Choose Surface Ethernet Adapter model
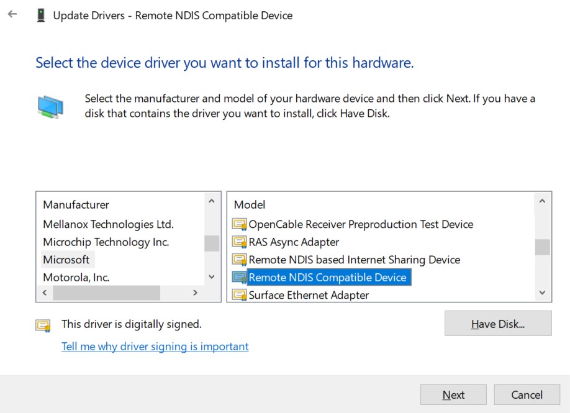The image size is (570, 413). pos(309,295)
